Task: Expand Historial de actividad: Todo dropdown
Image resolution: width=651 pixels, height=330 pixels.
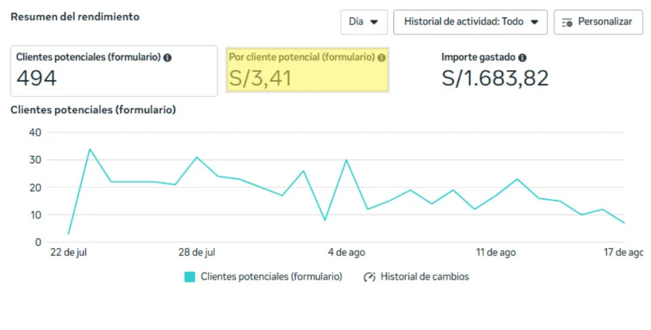Action: pos(470,22)
